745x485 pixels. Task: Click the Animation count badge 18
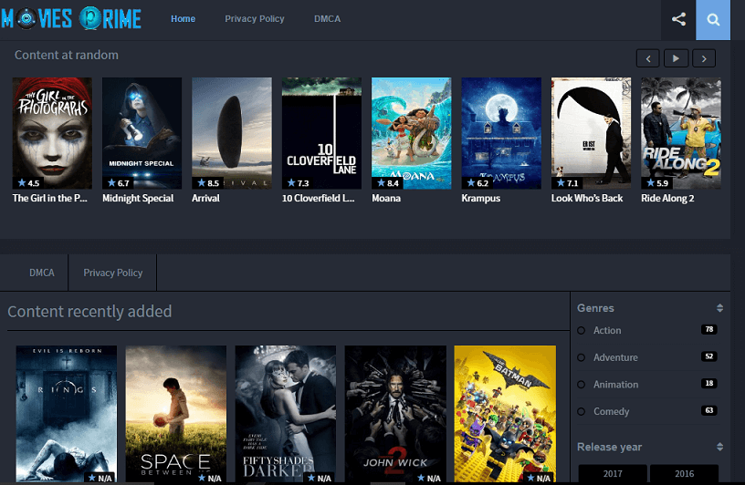tap(708, 383)
